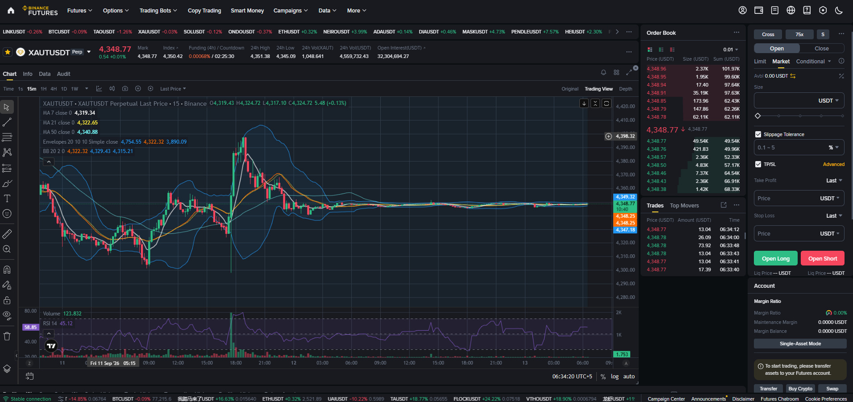Expand the Trading Bots menu
This screenshot has width=853, height=402.
(158, 10)
